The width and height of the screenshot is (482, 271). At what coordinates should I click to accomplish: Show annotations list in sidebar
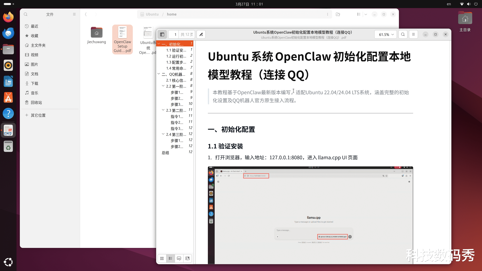tap(179, 258)
